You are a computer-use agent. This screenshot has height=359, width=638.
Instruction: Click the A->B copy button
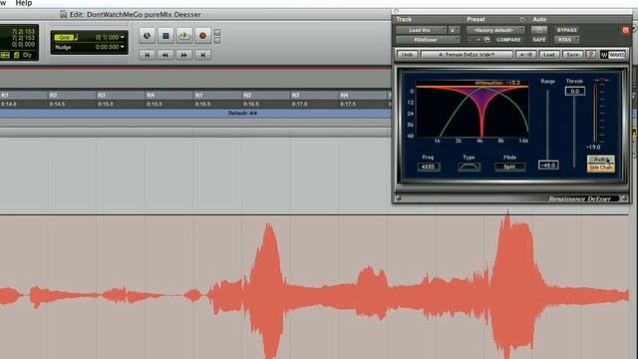[x=525, y=55]
